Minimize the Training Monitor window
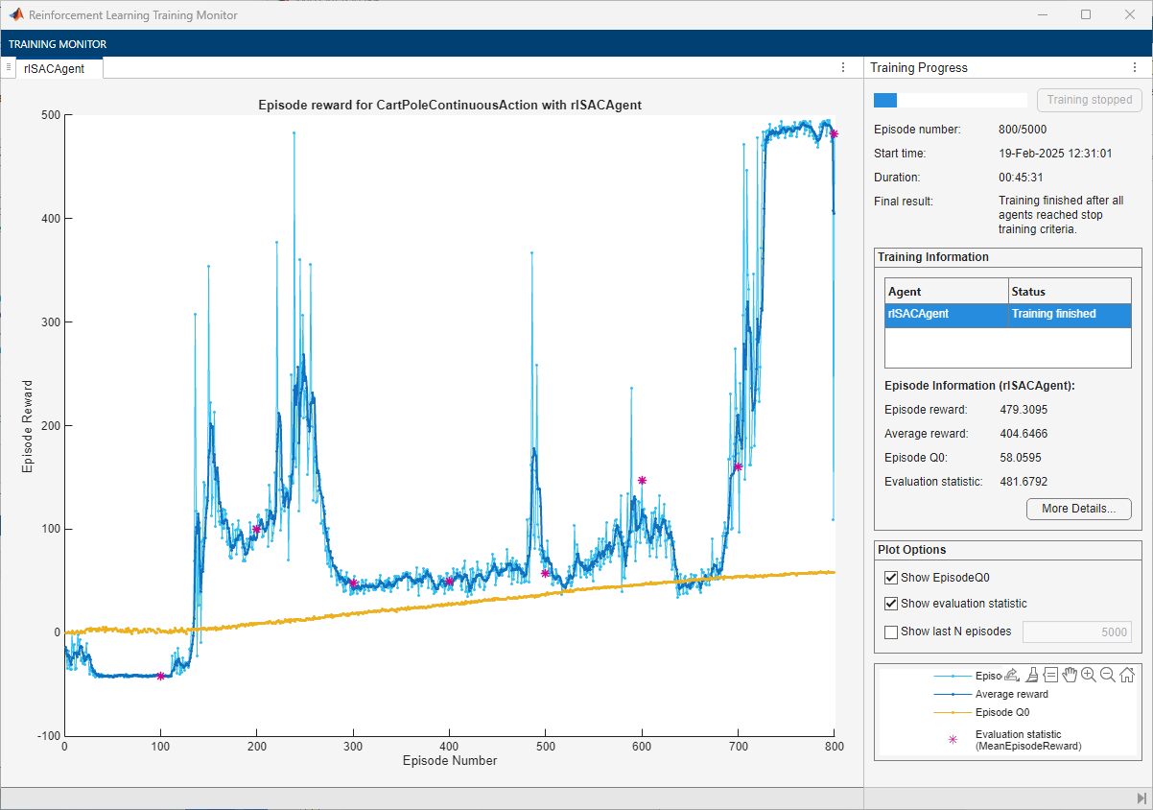The image size is (1153, 810). coord(1042,14)
